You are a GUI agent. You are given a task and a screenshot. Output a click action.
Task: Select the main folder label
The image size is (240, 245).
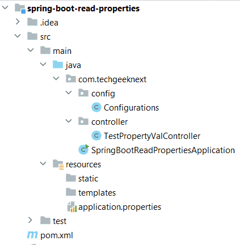click(x=62, y=51)
